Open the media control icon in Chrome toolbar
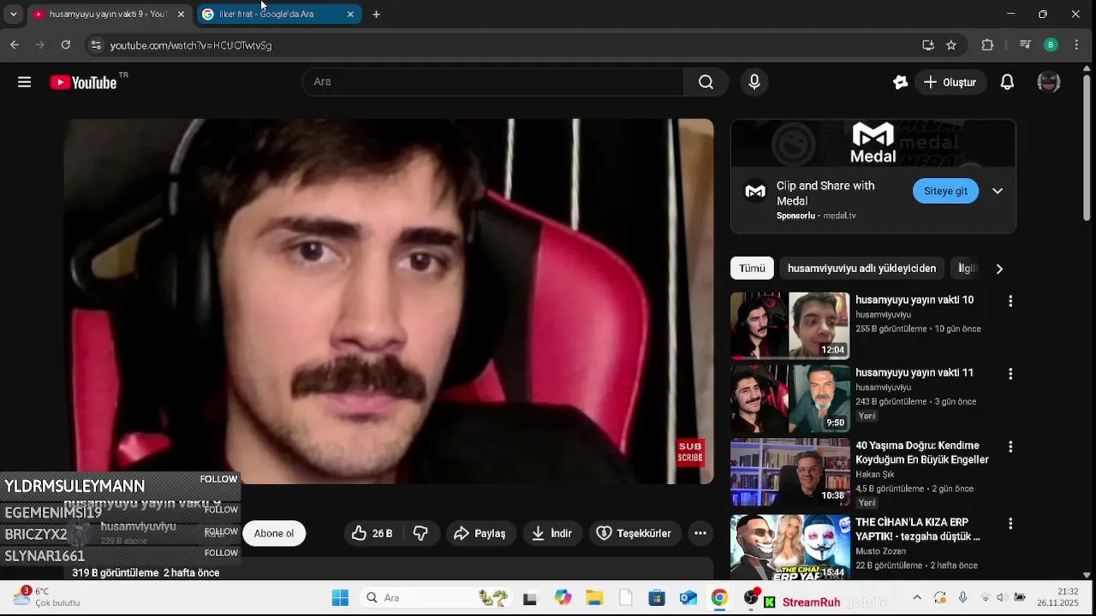1096x616 pixels. pos(1025,44)
